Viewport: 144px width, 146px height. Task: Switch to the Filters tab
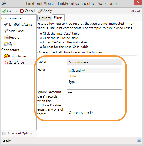click(x=58, y=18)
